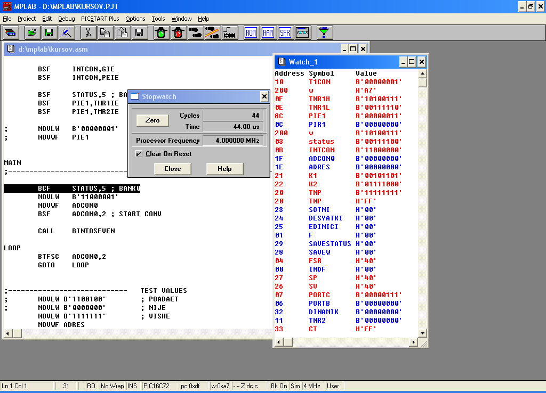Image resolution: width=546 pixels, height=393 pixels.
Task: Click the green funnel filter icon
Action: 324,33
